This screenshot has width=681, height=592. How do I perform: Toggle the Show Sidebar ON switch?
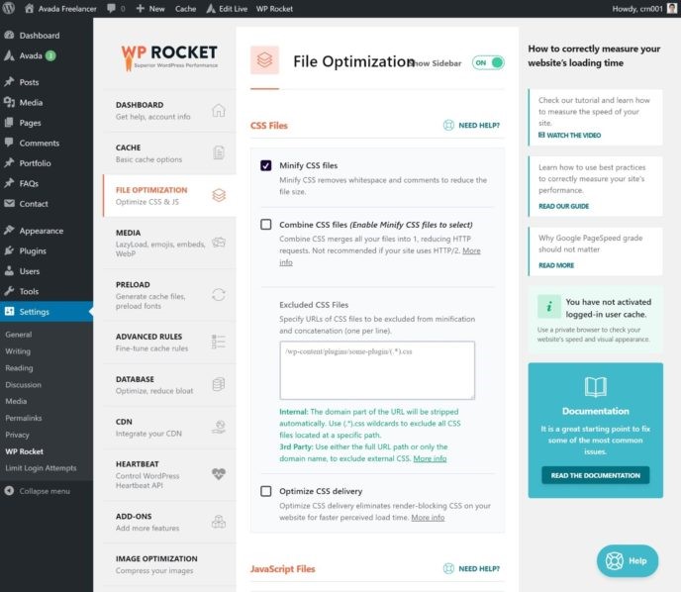point(488,62)
